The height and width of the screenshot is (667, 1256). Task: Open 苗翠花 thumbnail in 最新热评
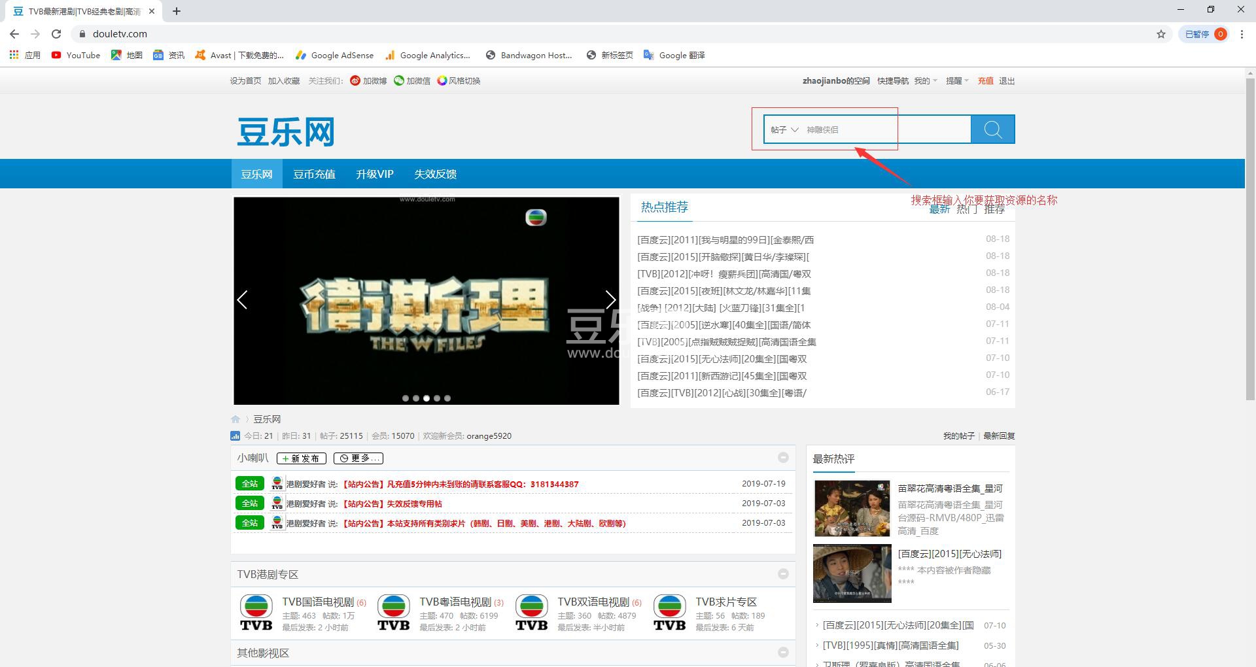(x=852, y=509)
